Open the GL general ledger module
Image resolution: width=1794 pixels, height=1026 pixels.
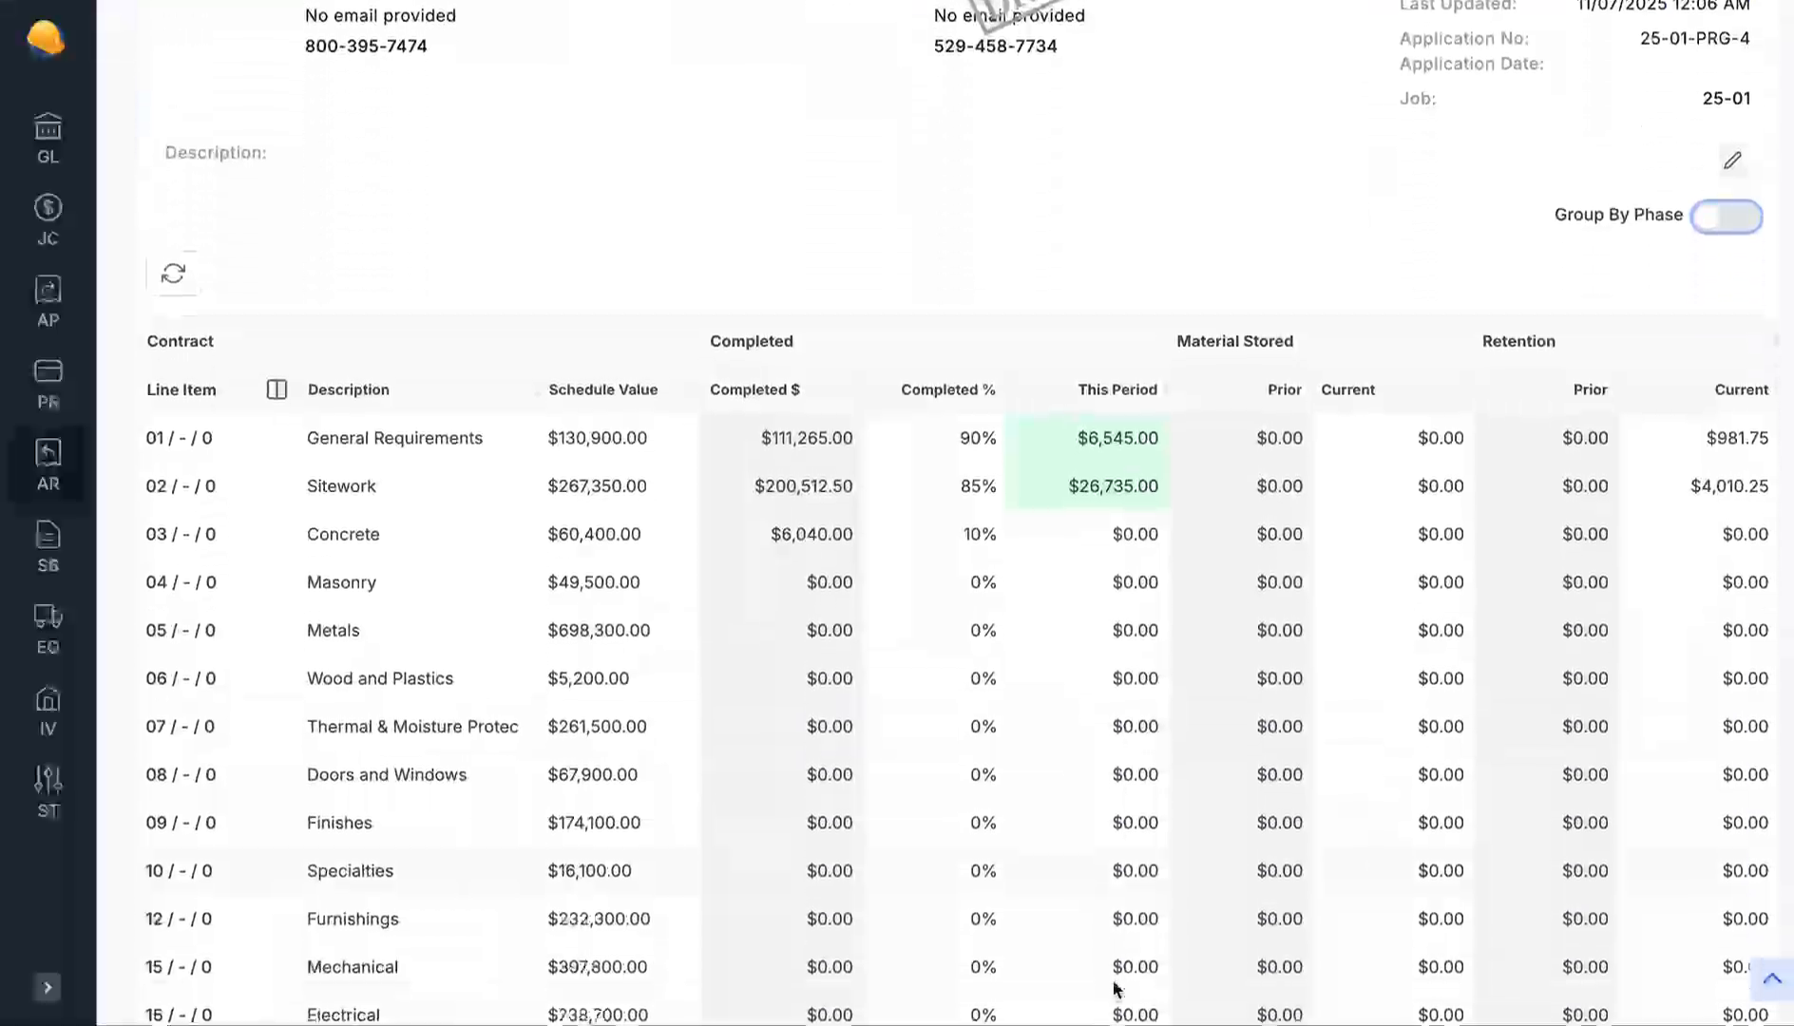pyautogui.click(x=48, y=139)
